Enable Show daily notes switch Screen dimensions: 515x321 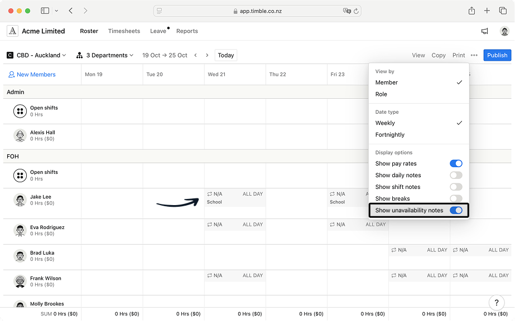456,175
